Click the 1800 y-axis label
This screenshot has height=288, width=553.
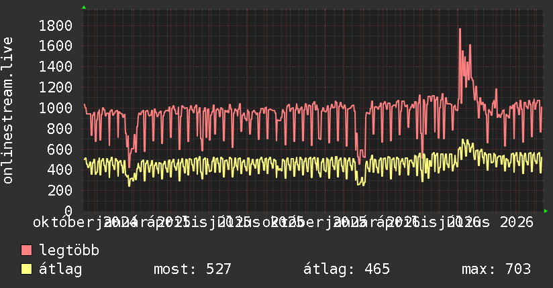click(56, 25)
